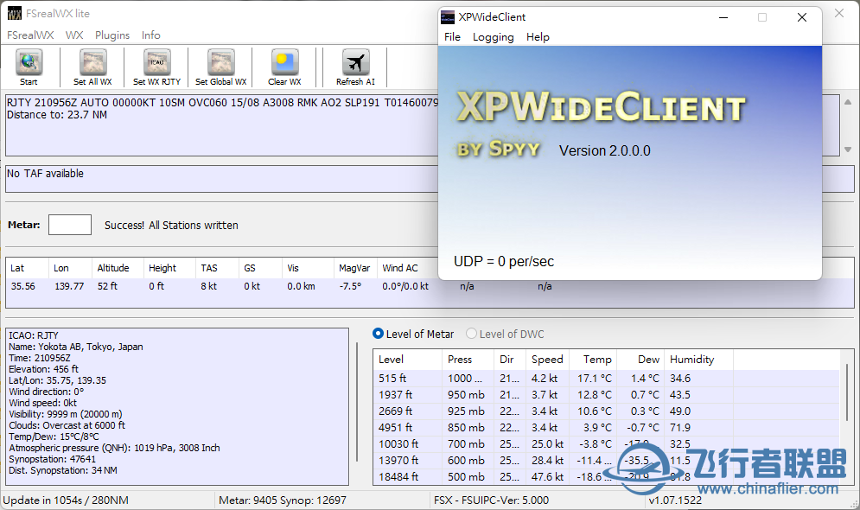Select the 2669 ft level row
The width and height of the screenshot is (860, 510).
click(607, 411)
